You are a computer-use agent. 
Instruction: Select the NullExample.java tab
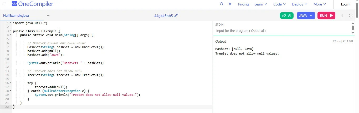tap(16, 15)
